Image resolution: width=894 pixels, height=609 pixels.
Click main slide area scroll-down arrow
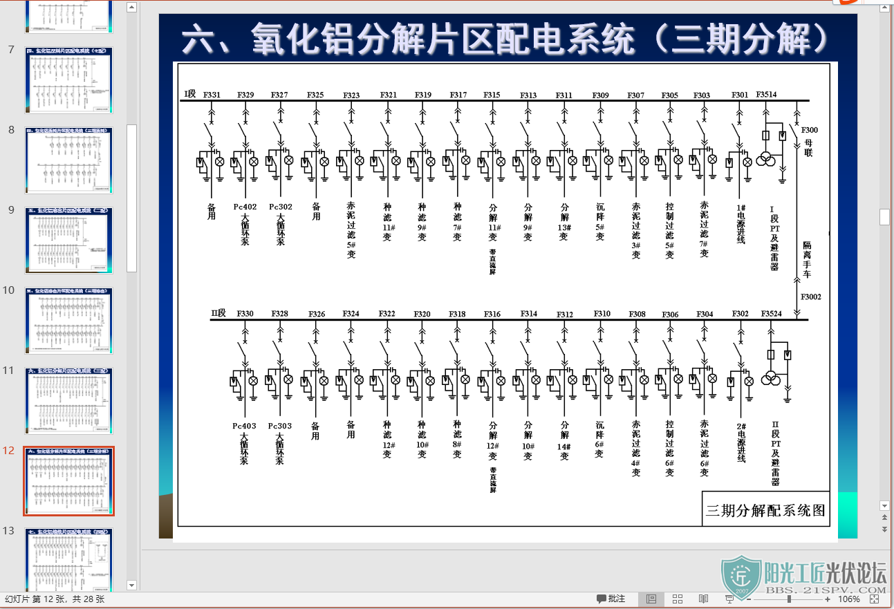point(884,505)
